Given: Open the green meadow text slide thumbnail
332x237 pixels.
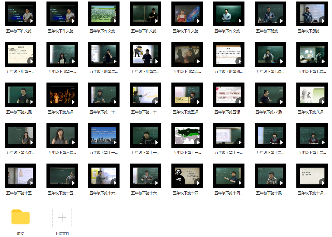Looking at the screenshot, I should [x=104, y=14].
